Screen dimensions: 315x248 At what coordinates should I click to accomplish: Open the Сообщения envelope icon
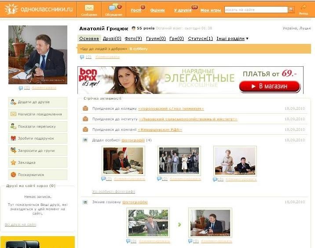point(89,8)
